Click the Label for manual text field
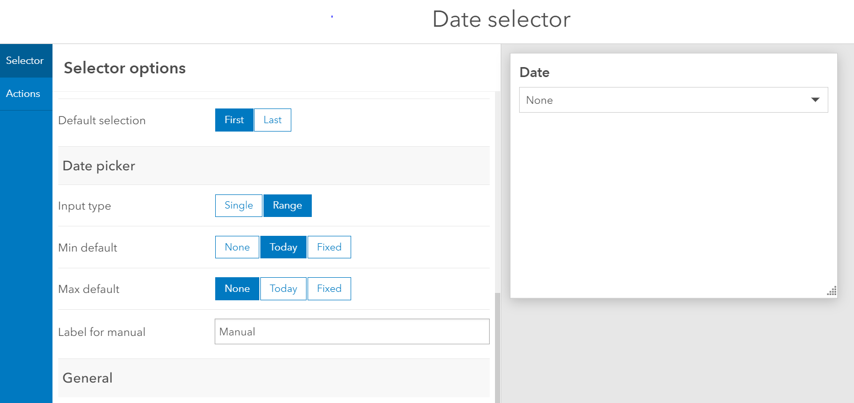 click(352, 332)
